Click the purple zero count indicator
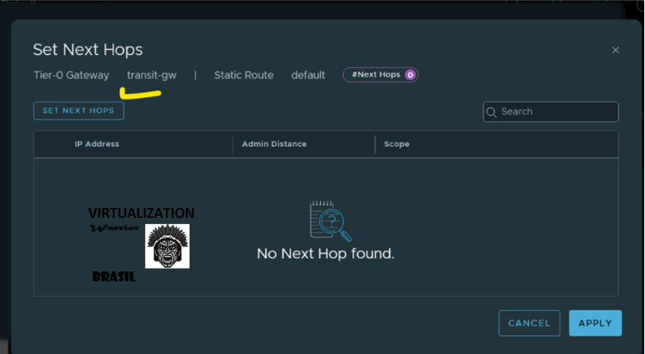Image resolution: width=645 pixels, height=354 pixels. 410,75
